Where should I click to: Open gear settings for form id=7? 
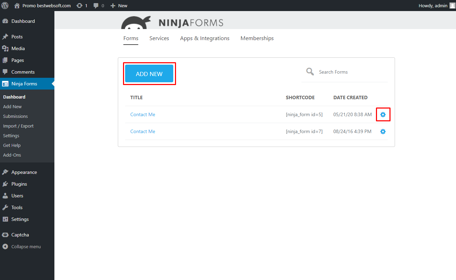point(383,131)
